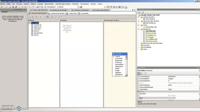Click the Save icon in the toolbar
The image size is (200, 112).
click(13, 7)
